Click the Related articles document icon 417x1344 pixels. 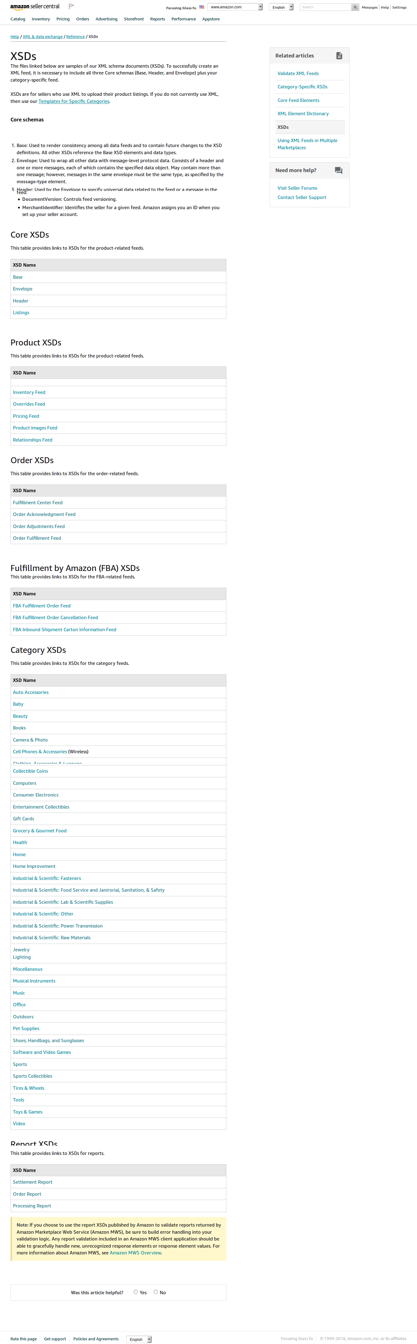[x=339, y=56]
